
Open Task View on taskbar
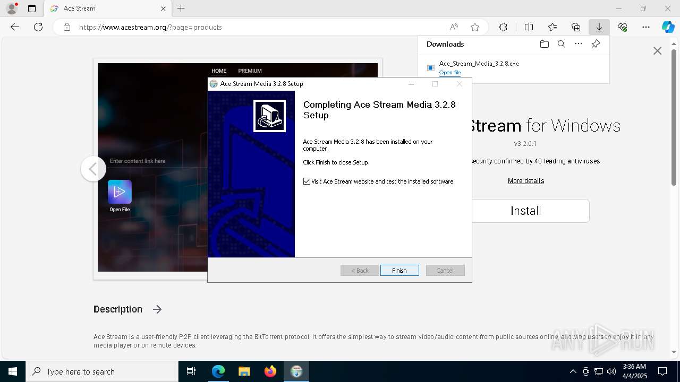pyautogui.click(x=191, y=371)
